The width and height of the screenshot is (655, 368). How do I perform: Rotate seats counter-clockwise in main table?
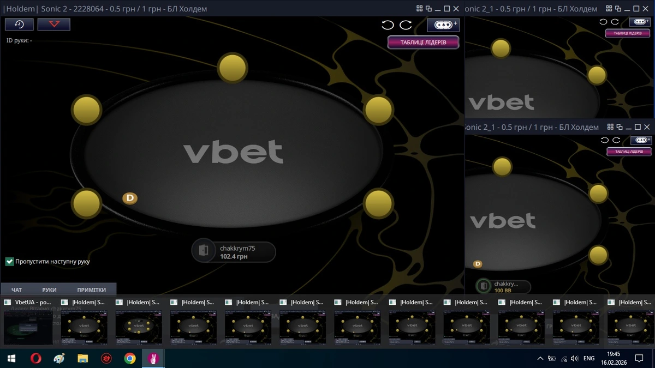tap(388, 25)
